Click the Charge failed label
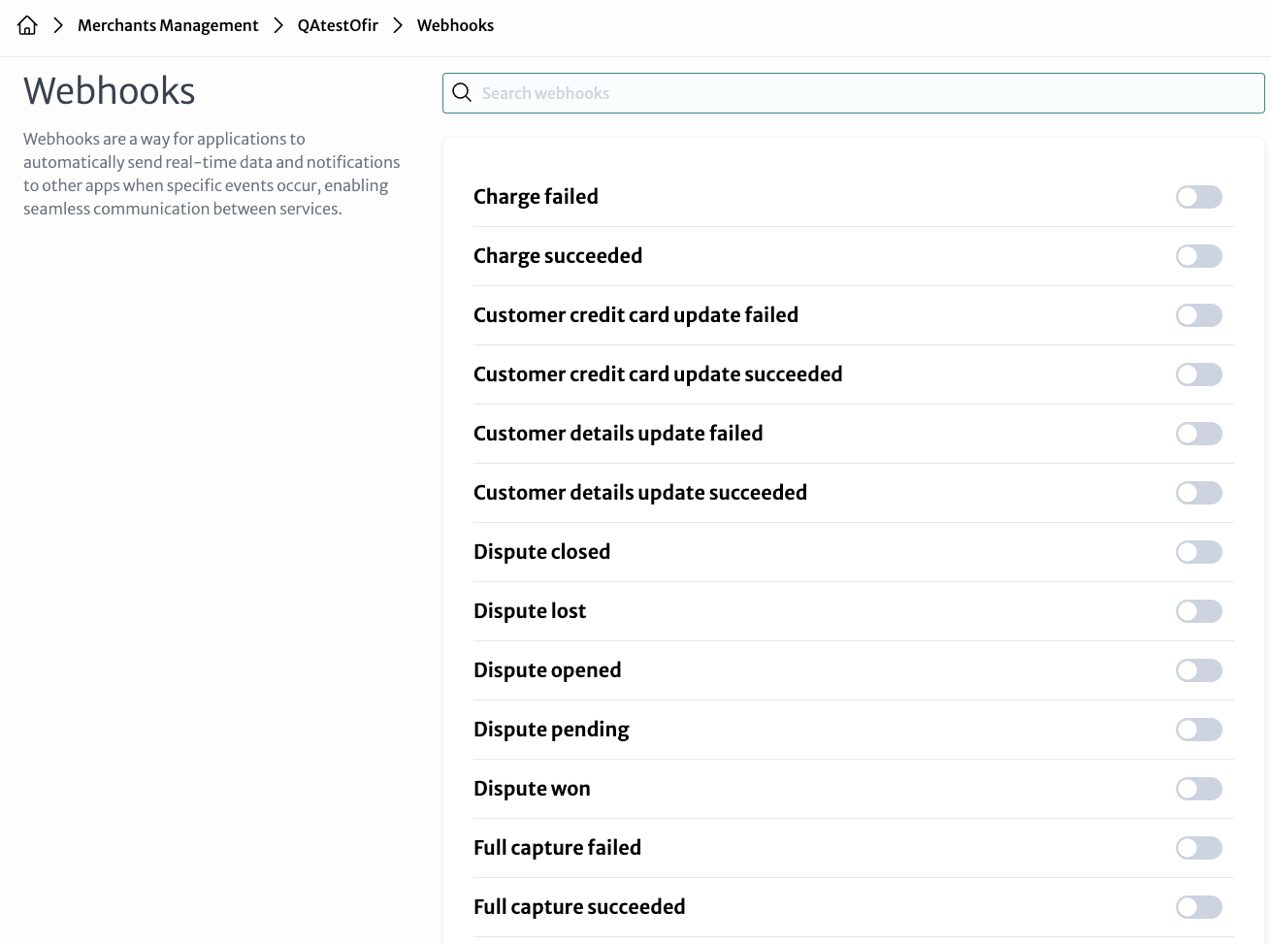The width and height of the screenshot is (1271, 944). click(x=536, y=197)
